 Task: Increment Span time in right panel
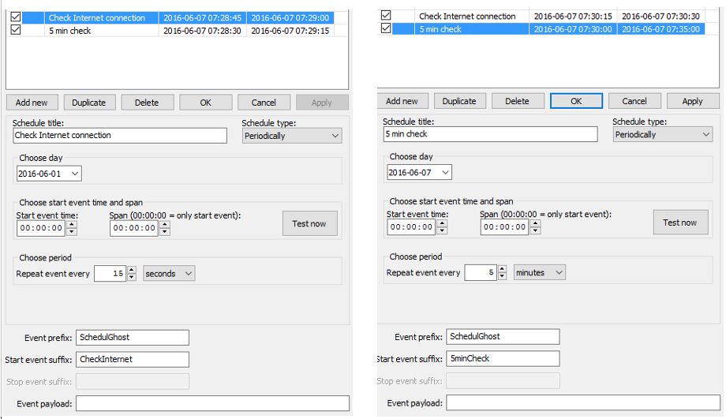[x=535, y=223]
